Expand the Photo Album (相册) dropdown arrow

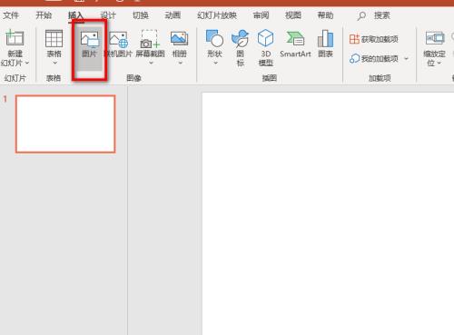pyautogui.click(x=180, y=63)
